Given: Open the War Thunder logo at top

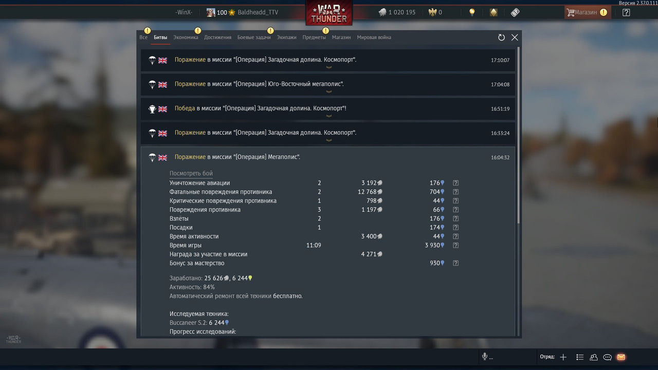Looking at the screenshot, I should pos(329,13).
